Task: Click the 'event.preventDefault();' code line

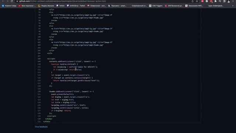Action: click(x=62, y=94)
